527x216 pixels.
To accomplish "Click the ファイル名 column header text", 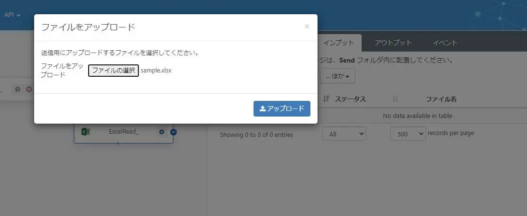I will pyautogui.click(x=441, y=99).
